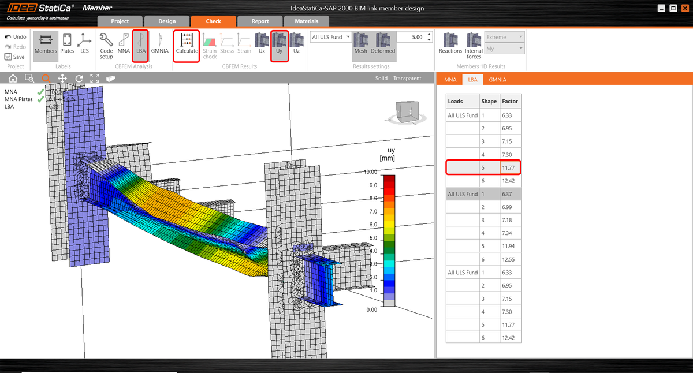Click the Save button
The height and width of the screenshot is (373, 693).
[15, 57]
